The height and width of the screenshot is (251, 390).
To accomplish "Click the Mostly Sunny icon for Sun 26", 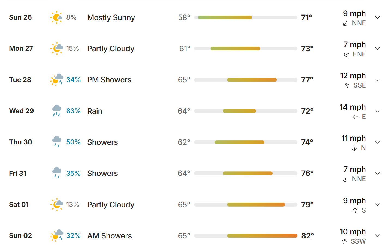I will pos(56,17).
